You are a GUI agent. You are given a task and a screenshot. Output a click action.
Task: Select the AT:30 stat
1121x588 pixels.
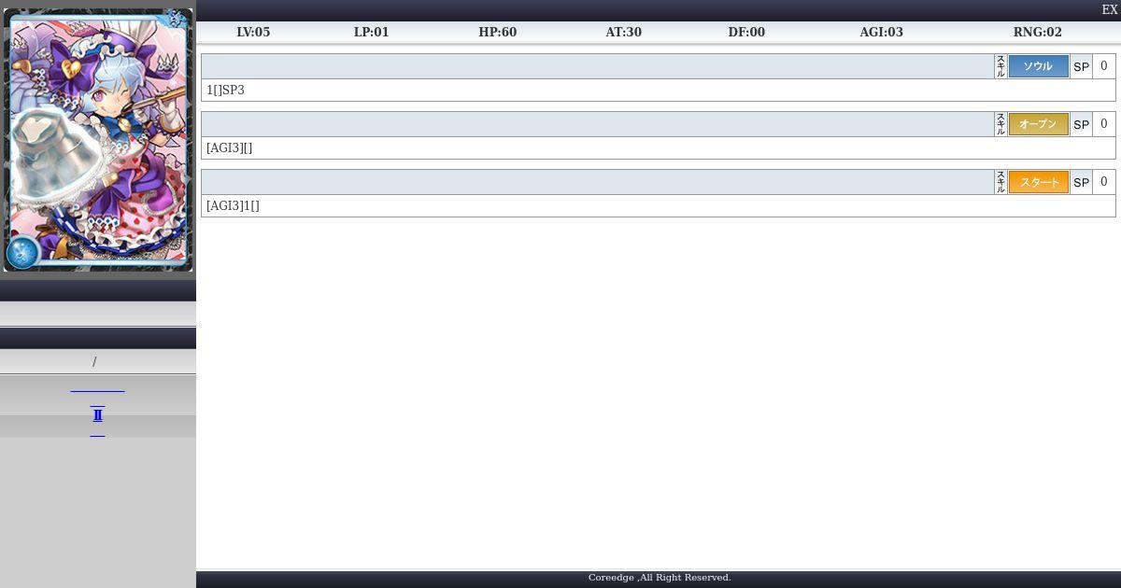coord(623,32)
